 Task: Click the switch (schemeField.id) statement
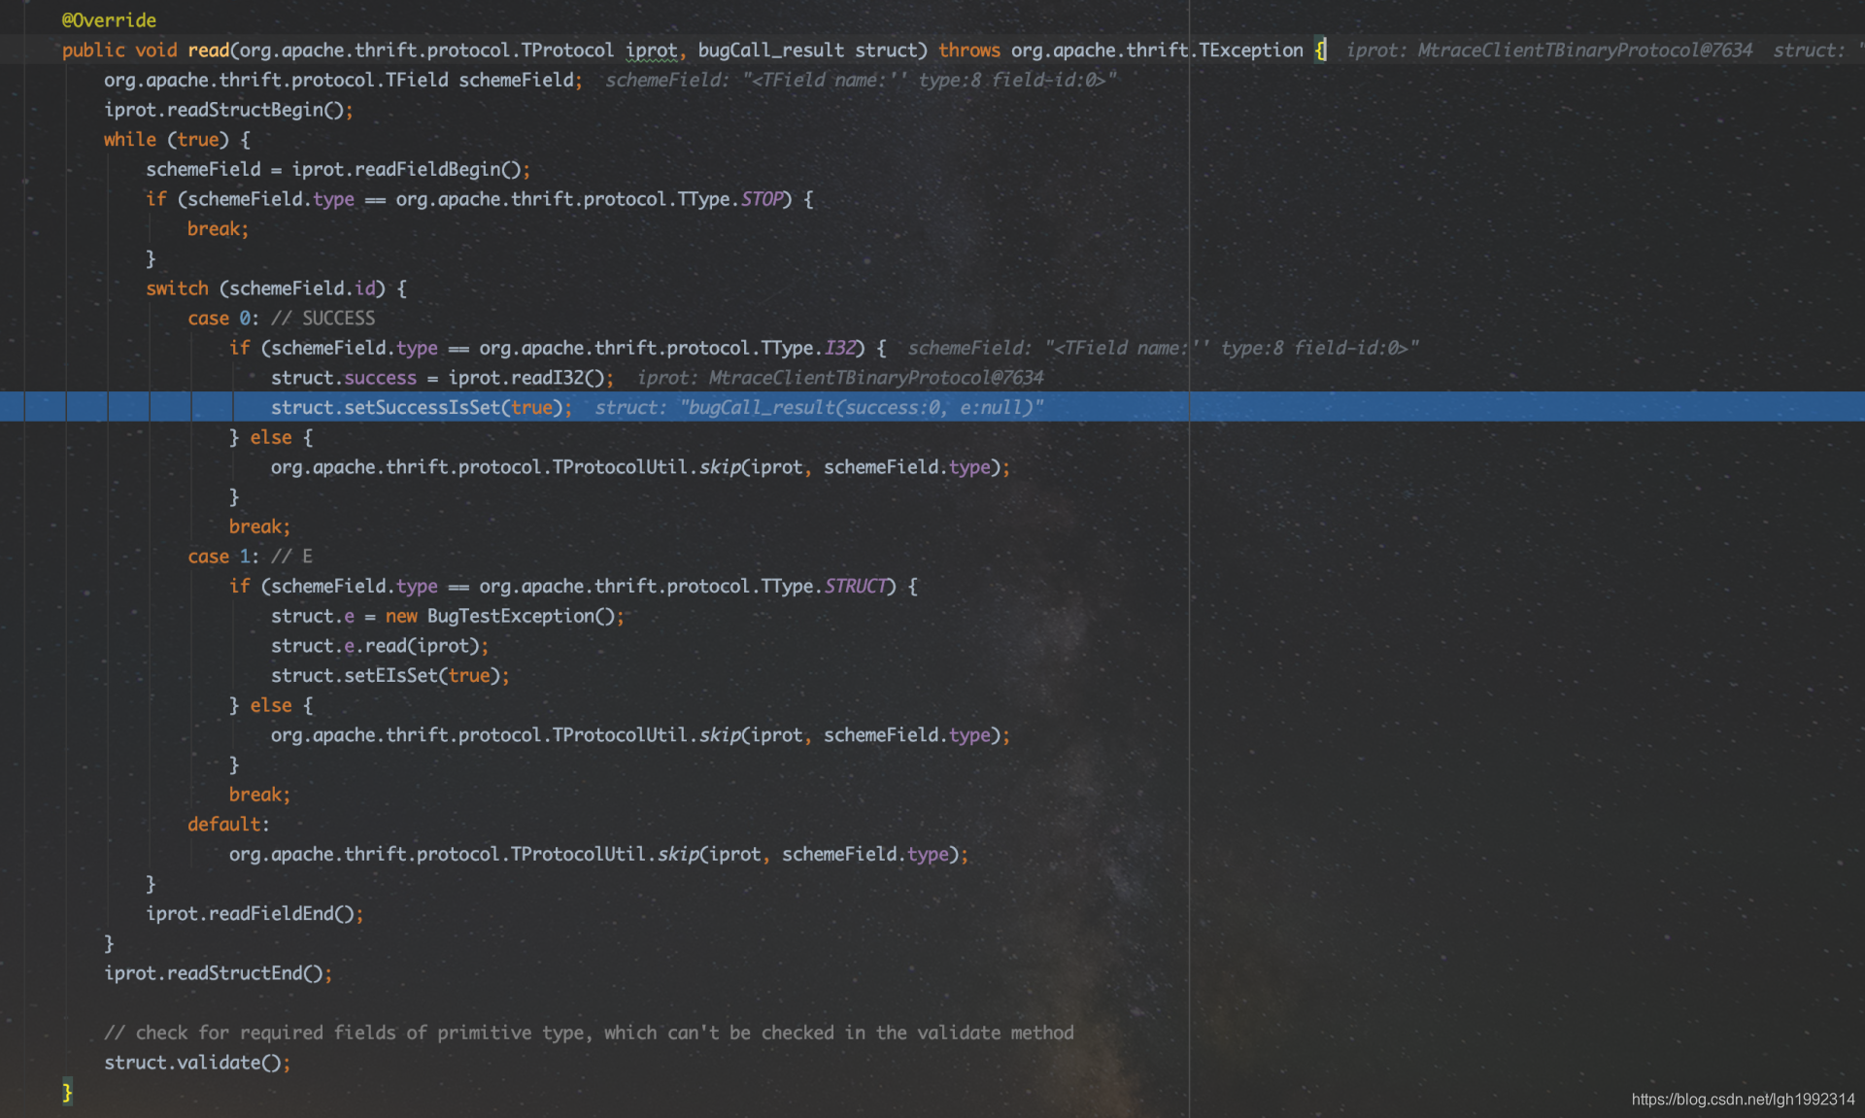pyautogui.click(x=276, y=288)
